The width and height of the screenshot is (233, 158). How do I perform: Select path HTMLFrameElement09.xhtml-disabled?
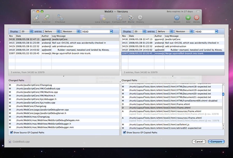[172, 101]
